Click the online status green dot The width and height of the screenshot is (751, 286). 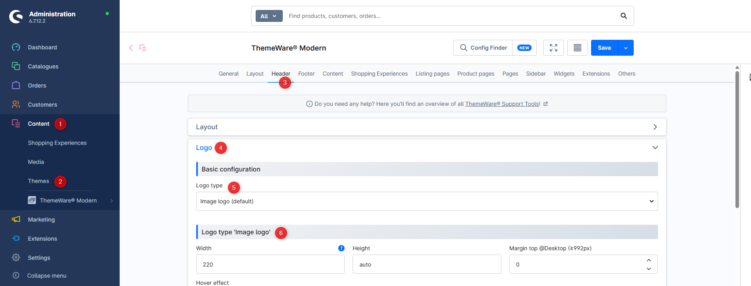tap(107, 14)
